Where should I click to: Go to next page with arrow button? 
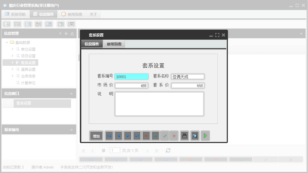point(147,150)
